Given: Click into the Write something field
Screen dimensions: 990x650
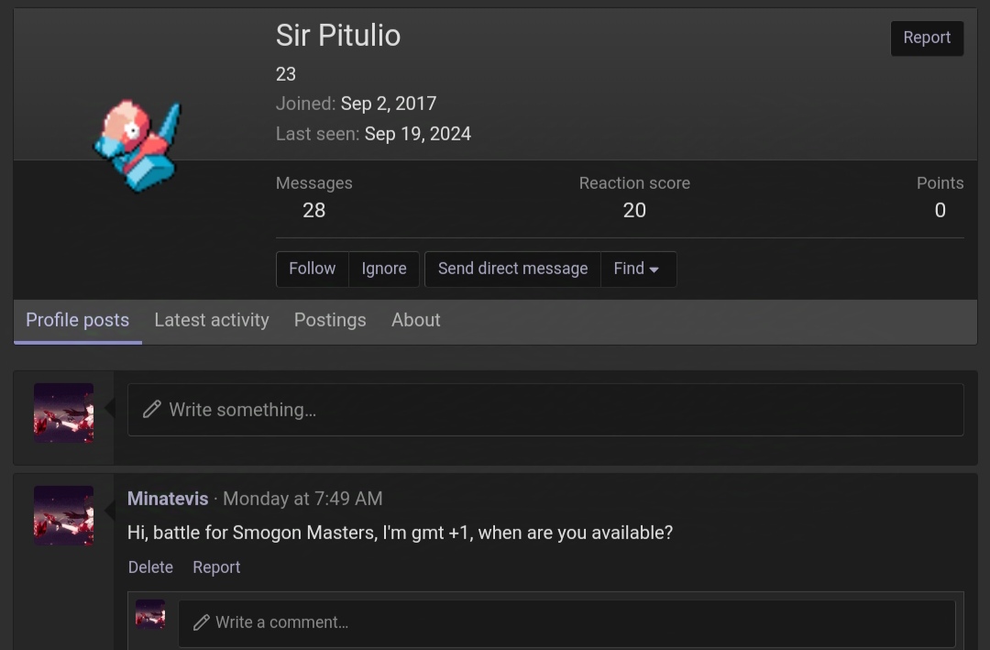Looking at the screenshot, I should (545, 409).
